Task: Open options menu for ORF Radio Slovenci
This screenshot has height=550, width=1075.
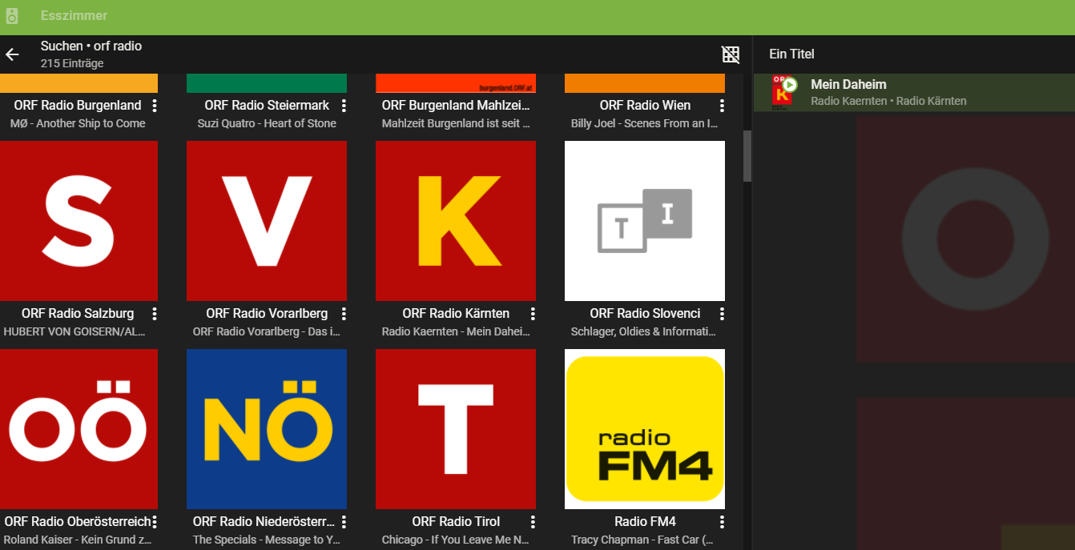Action: (722, 314)
